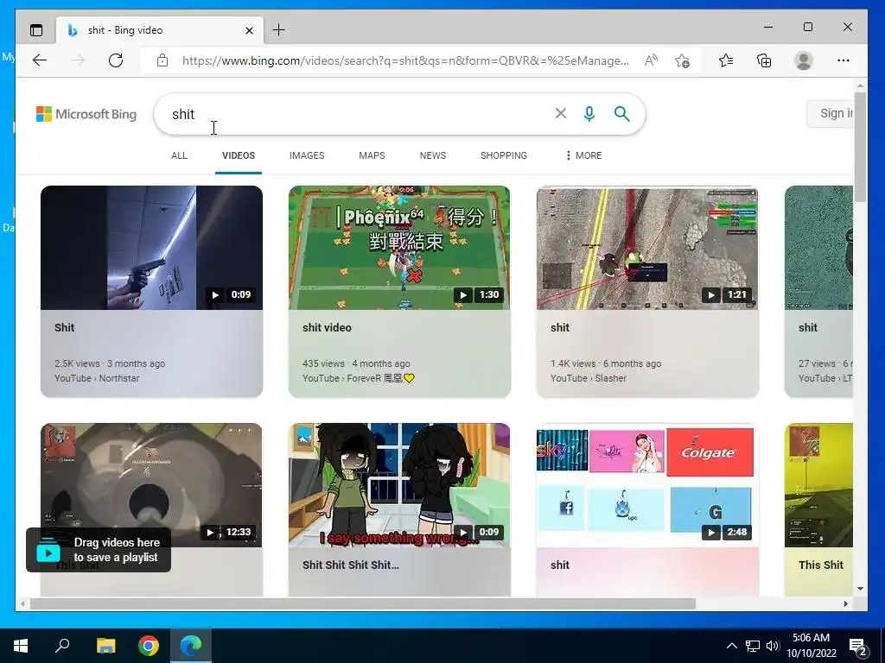The height and width of the screenshot is (663, 885).
Task: Launch Google Chrome from taskbar
Action: pos(149,646)
